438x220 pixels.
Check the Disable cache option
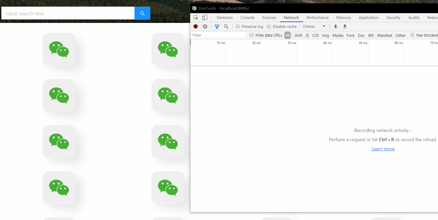coord(269,26)
